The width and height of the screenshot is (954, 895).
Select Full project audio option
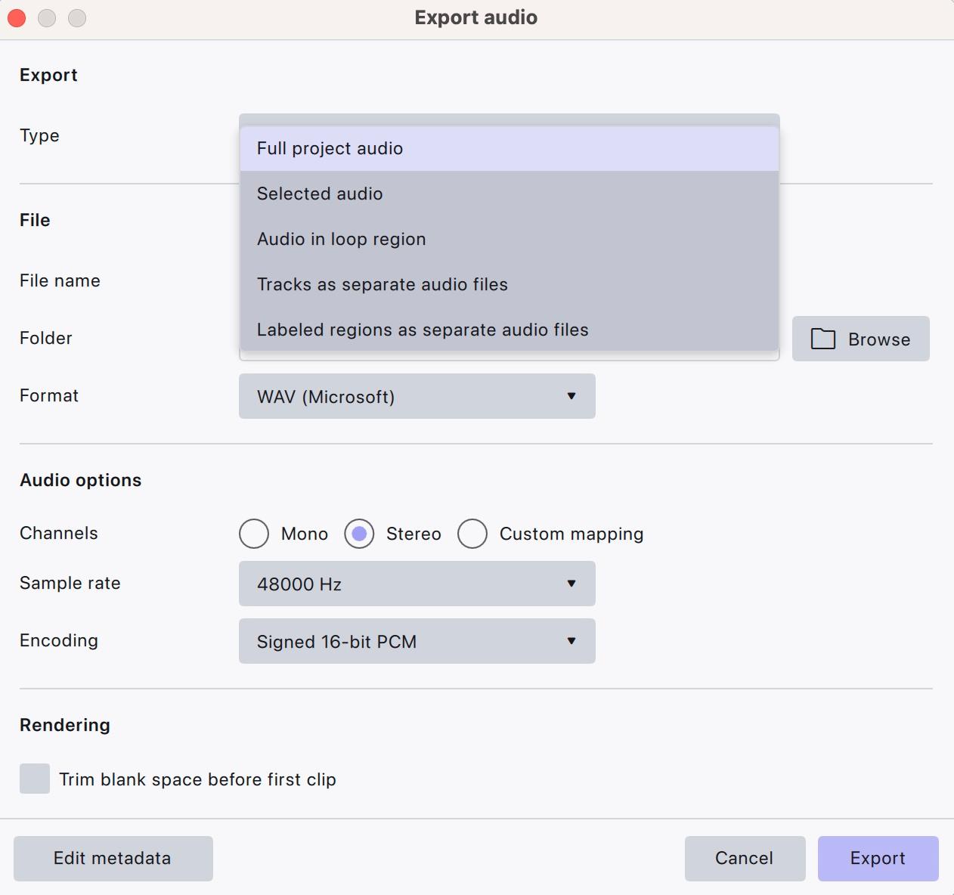pyautogui.click(x=509, y=148)
